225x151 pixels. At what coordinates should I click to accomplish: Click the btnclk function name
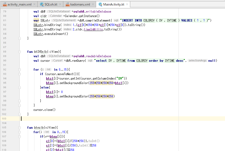[x=39, y=128]
